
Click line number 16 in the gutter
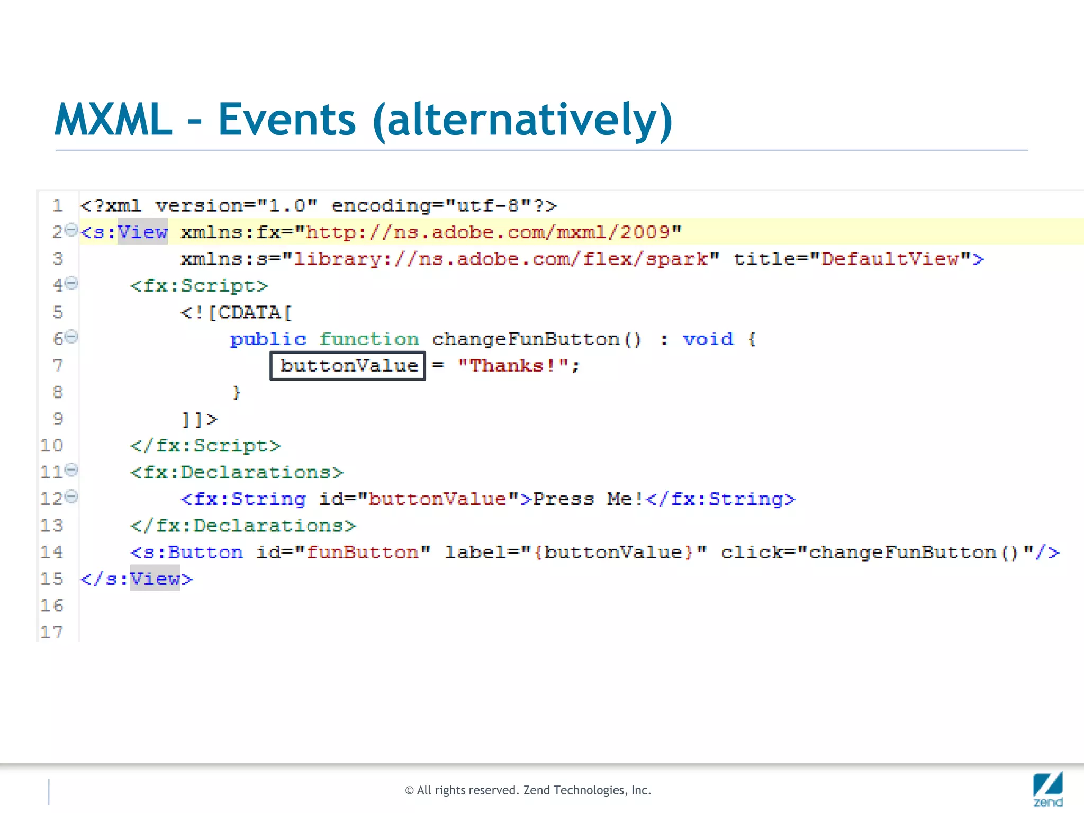[x=51, y=606]
